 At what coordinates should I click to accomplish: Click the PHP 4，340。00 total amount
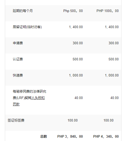[106, 136]
